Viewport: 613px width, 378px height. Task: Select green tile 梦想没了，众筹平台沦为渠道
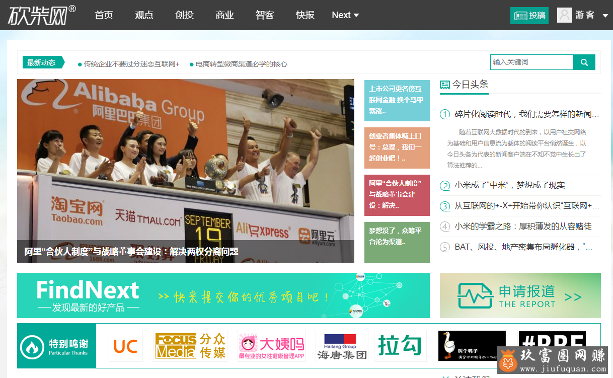397,242
